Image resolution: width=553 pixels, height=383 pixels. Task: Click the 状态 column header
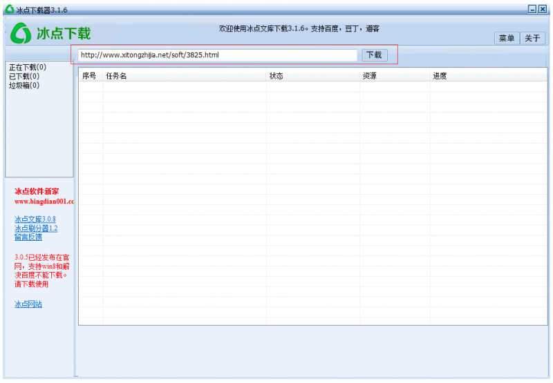pos(276,76)
